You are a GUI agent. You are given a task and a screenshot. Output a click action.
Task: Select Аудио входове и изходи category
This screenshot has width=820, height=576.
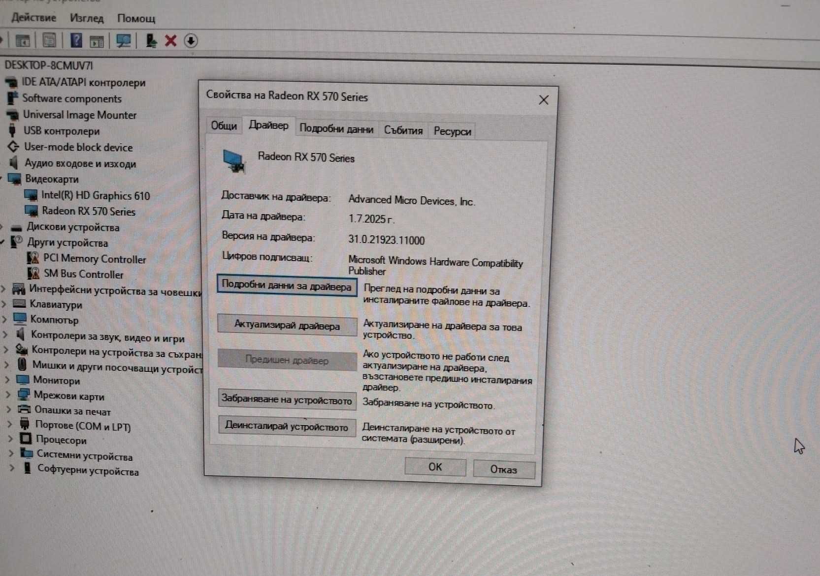click(80, 163)
